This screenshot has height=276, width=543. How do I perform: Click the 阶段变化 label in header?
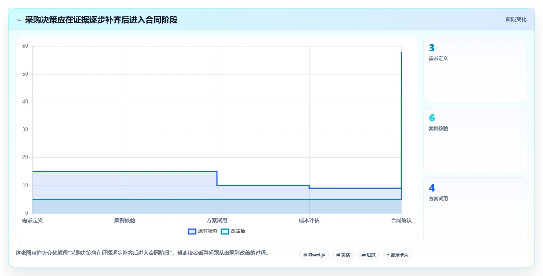(x=516, y=19)
